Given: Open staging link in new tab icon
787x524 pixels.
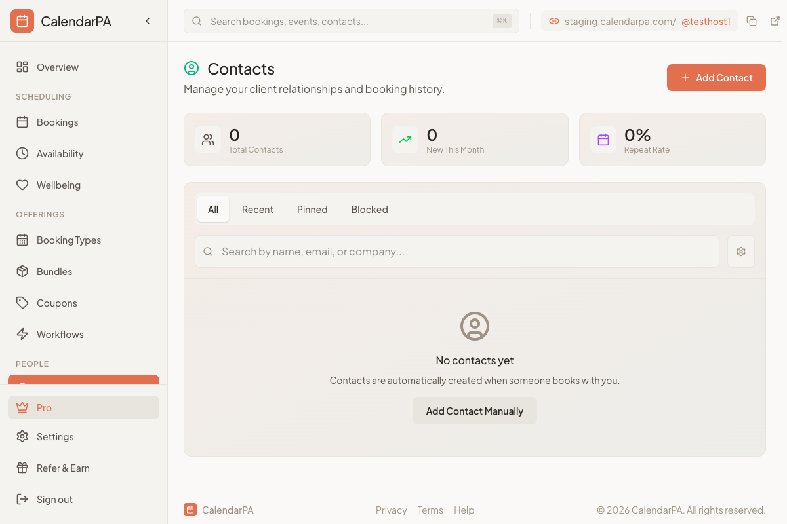Looking at the screenshot, I should point(776,20).
